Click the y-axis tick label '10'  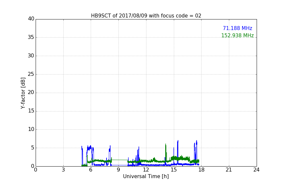[x=31, y=129]
